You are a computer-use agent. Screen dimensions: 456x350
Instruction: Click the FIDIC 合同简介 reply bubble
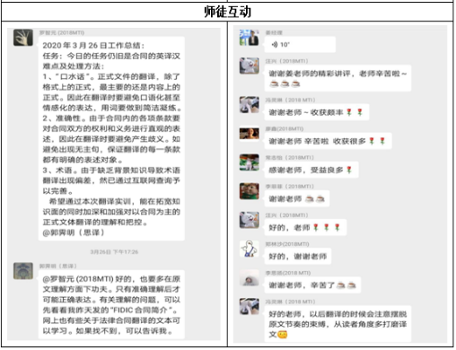point(111,304)
